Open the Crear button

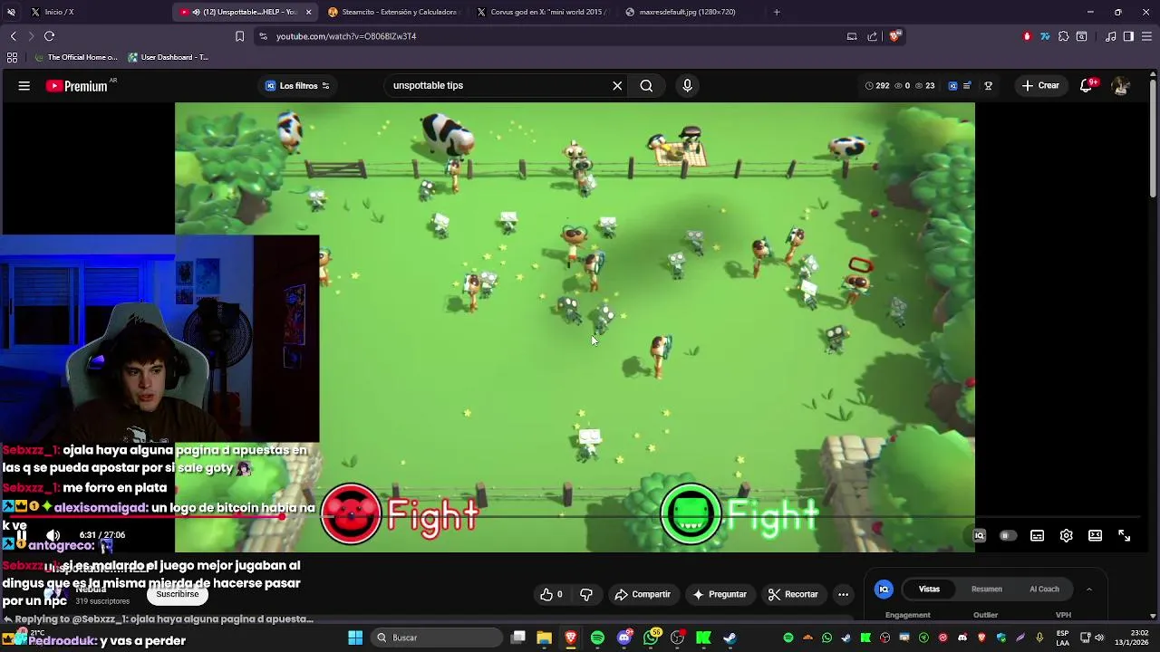click(x=1040, y=86)
